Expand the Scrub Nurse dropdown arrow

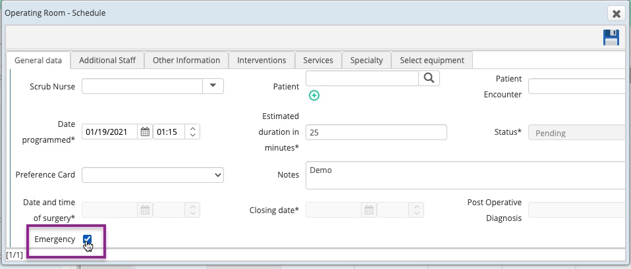point(213,86)
